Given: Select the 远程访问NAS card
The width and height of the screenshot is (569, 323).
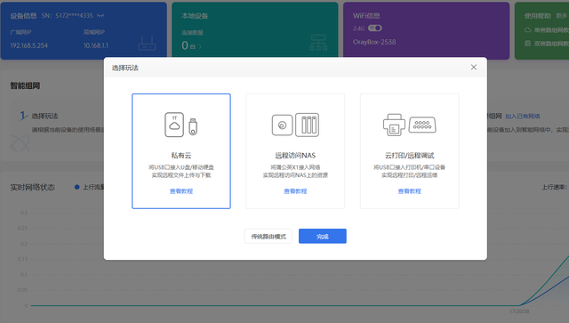Looking at the screenshot, I should pos(295,151).
